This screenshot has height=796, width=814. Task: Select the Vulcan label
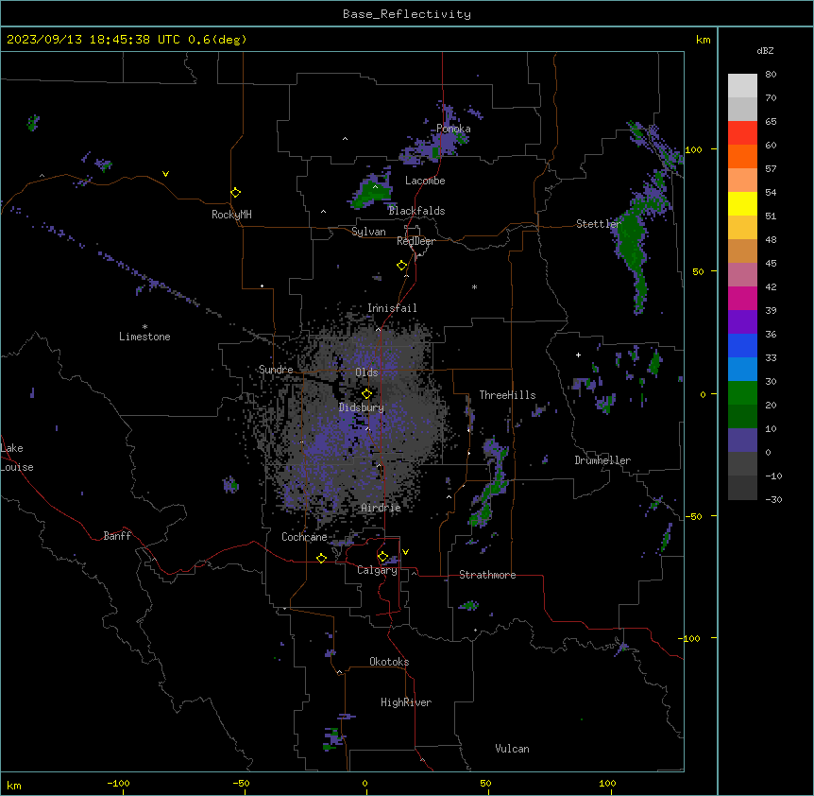point(512,749)
